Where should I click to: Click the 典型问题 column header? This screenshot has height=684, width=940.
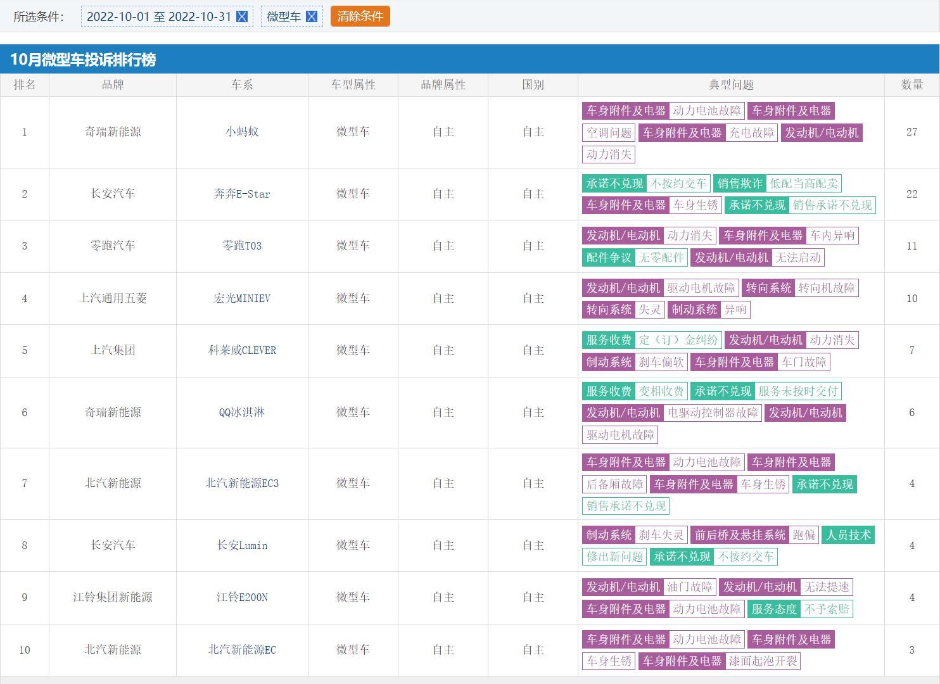tap(731, 85)
